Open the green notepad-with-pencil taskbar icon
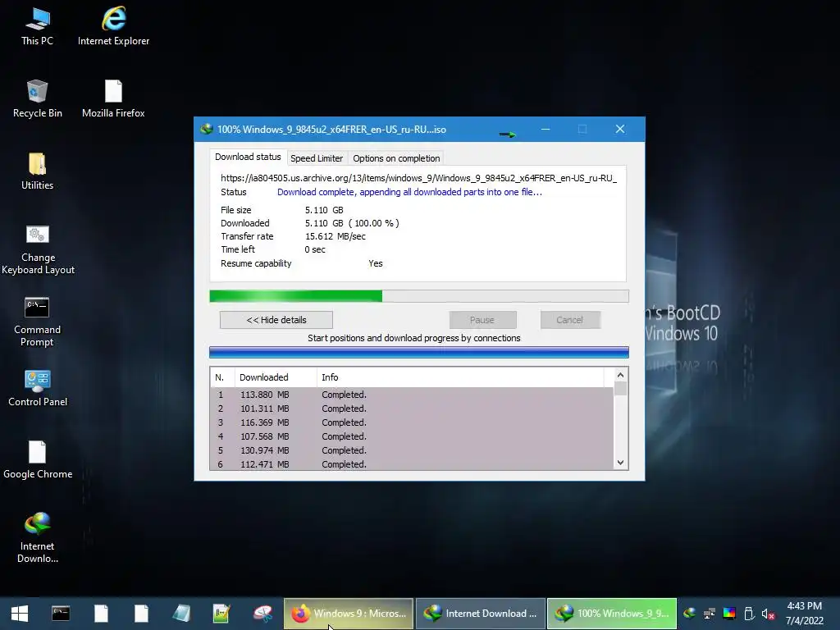 click(221, 614)
